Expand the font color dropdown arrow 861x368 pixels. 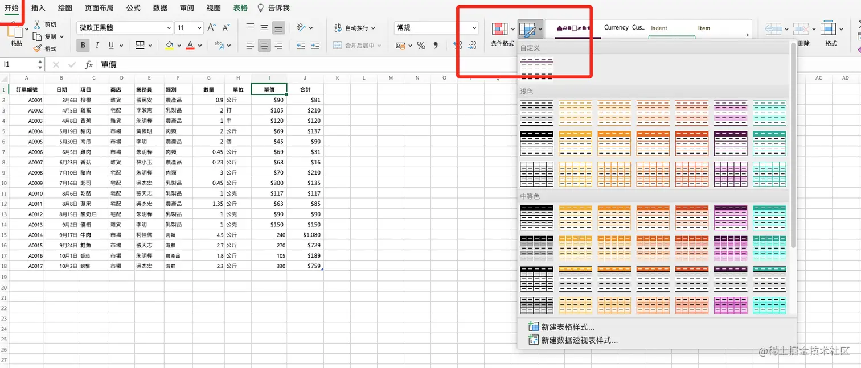(200, 46)
